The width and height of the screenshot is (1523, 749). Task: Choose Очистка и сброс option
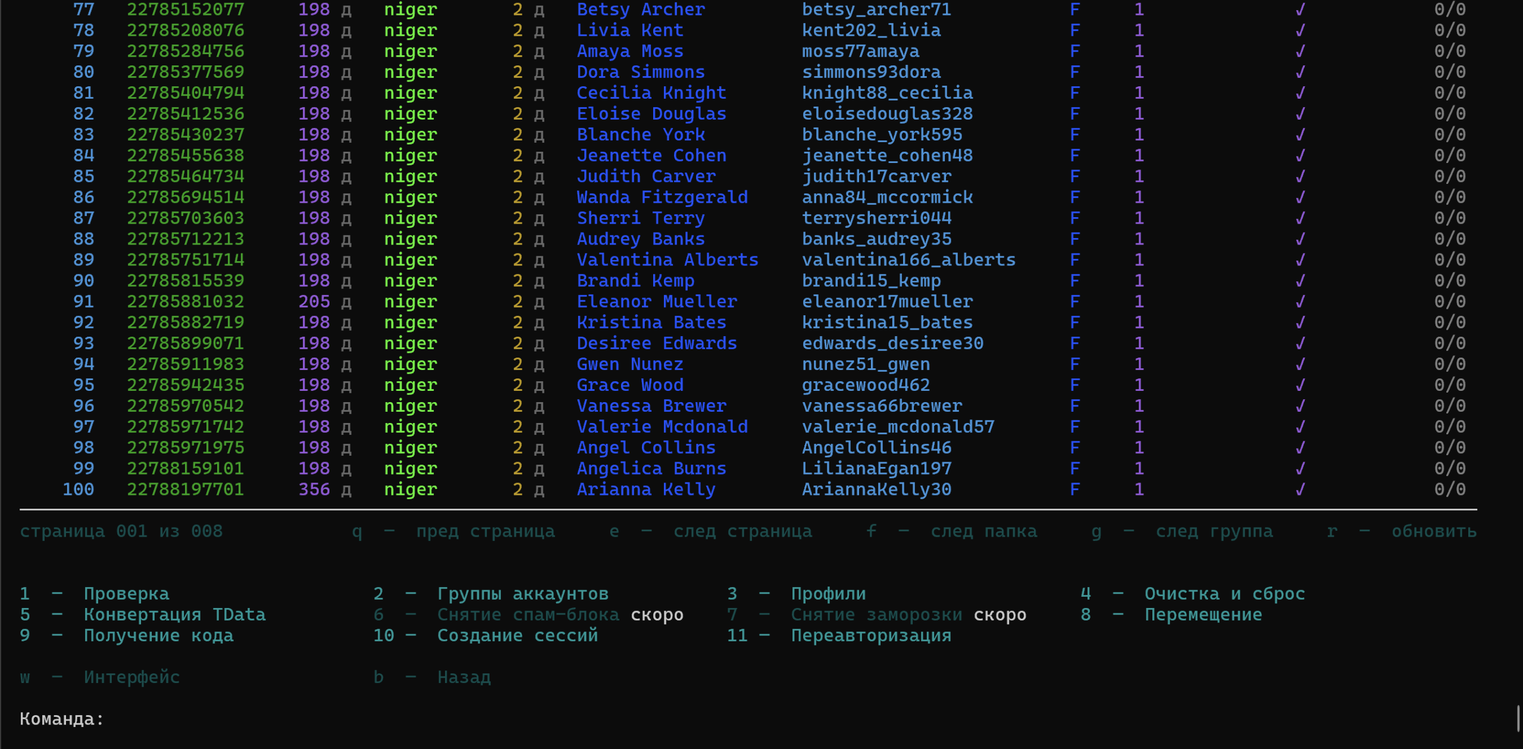[1224, 594]
